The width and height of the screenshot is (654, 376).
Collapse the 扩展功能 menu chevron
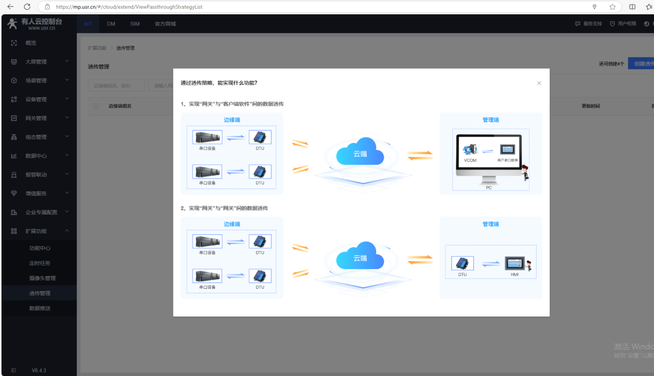tap(67, 231)
